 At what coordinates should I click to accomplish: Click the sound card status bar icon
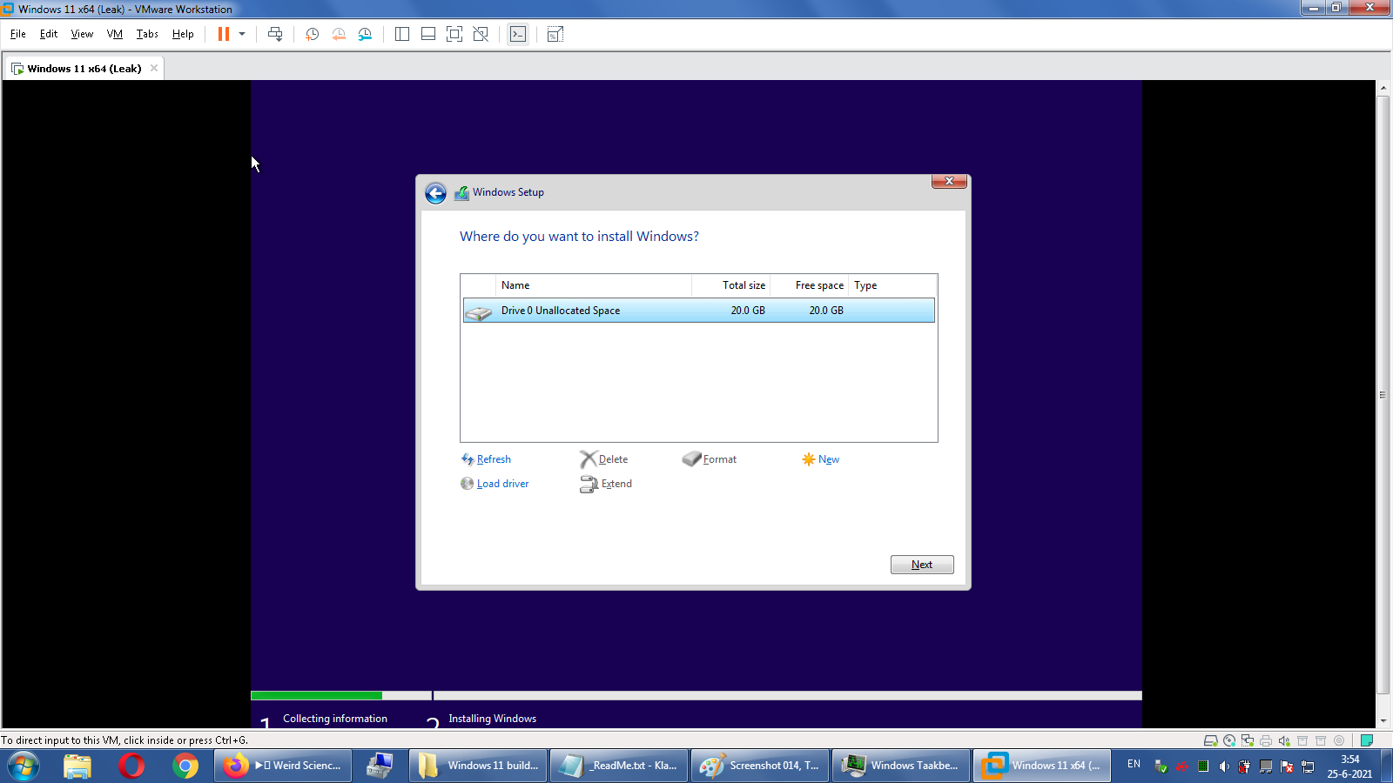1284,741
